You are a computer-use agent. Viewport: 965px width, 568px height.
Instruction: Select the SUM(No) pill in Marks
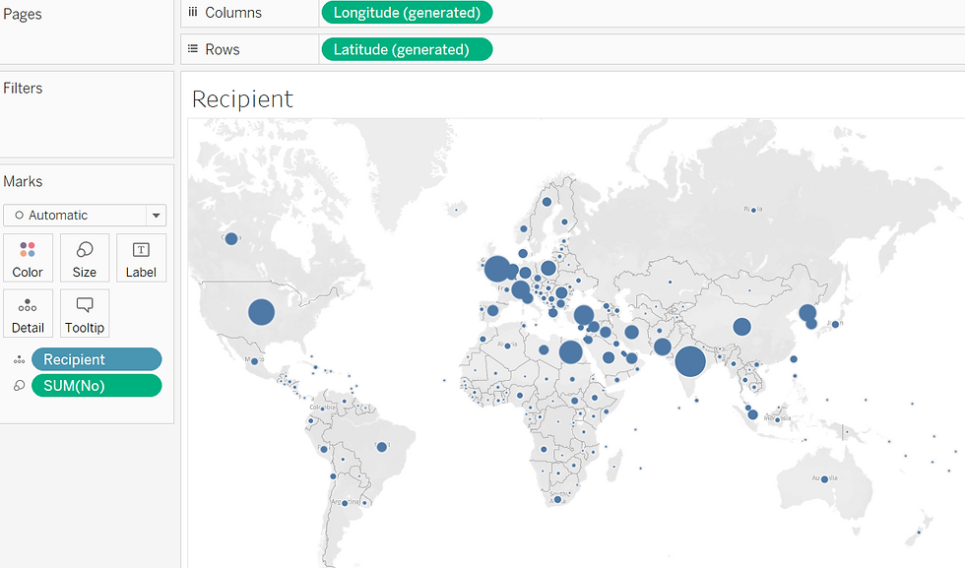click(96, 386)
